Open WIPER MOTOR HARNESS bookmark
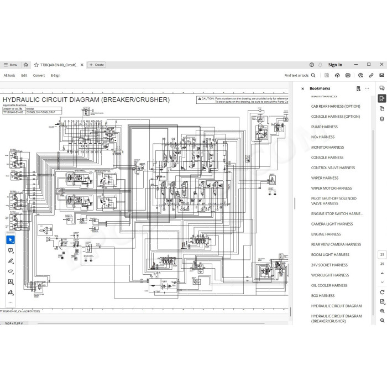Viewport: 387px width, 387px height. coord(331,189)
